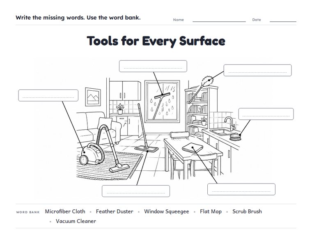Click 'Flat Mop' in the word bank
Image resolution: width=312 pixels, height=241 pixels.
(x=211, y=211)
